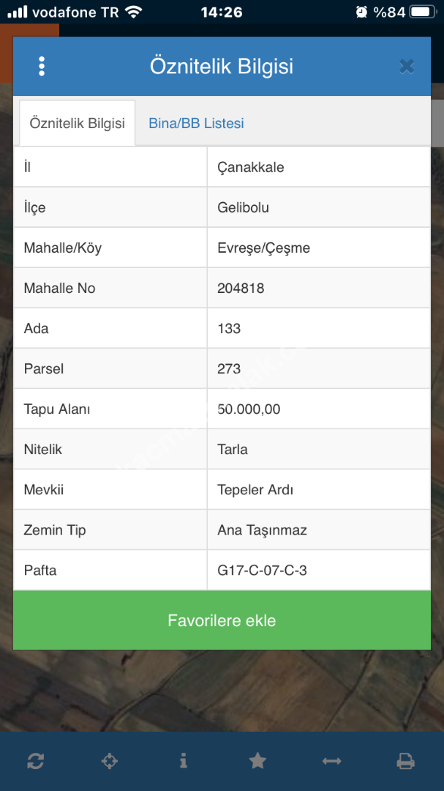Viewport: 444px width, 791px height.
Task: Tap the Evreşe/Çeşme neighborhood value
Action: pyautogui.click(x=263, y=248)
